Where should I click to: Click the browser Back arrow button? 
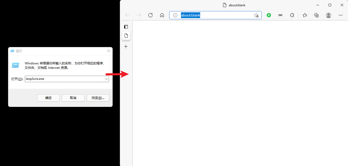click(127, 15)
